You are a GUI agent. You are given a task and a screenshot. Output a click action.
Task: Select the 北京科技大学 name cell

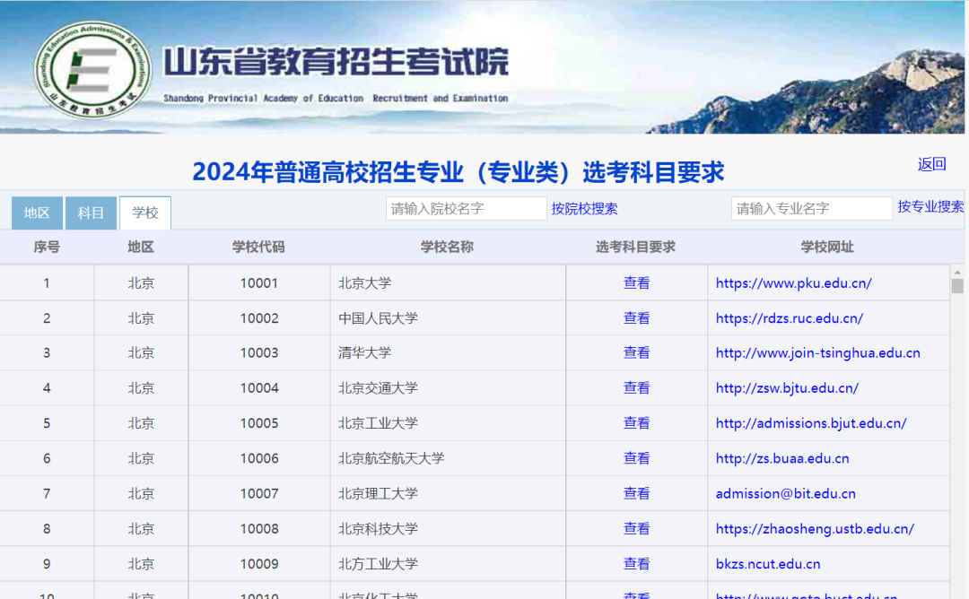(x=448, y=528)
